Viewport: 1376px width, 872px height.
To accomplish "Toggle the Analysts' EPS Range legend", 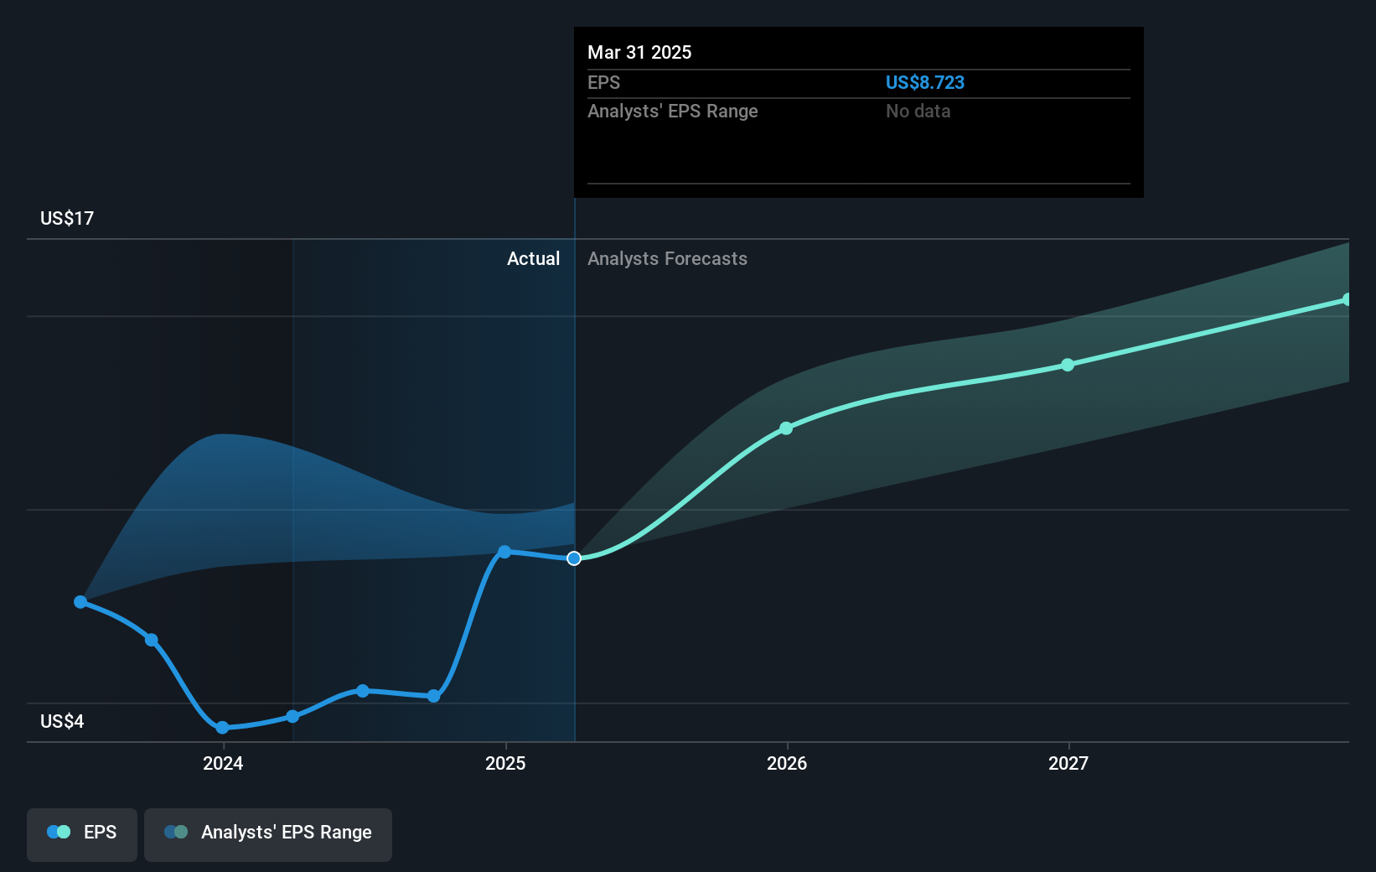I will click(268, 834).
